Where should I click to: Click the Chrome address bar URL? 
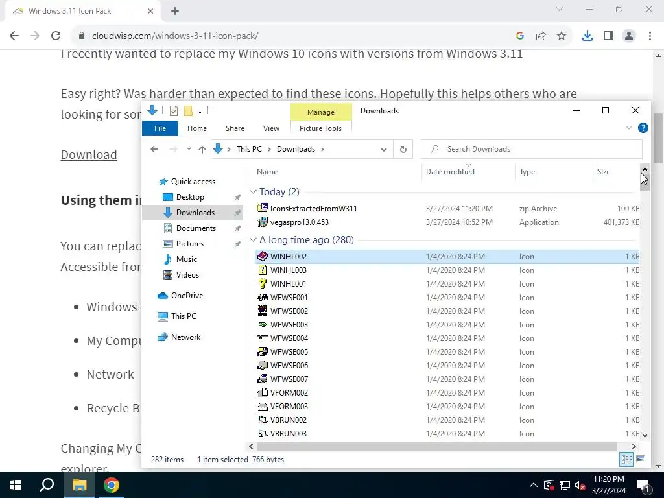tap(175, 36)
